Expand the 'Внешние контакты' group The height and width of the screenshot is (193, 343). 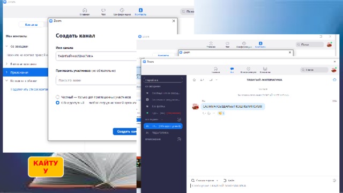pos(6,64)
